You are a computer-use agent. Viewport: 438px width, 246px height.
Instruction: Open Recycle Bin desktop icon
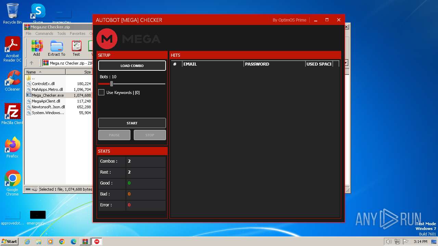click(x=12, y=14)
